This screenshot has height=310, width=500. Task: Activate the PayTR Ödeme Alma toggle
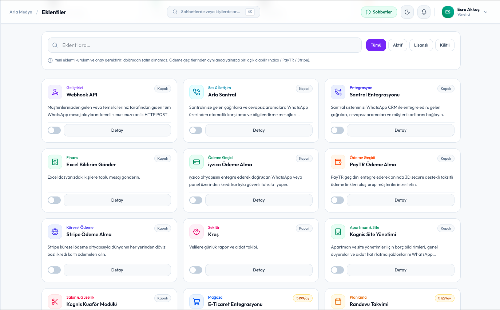pyautogui.click(x=337, y=200)
